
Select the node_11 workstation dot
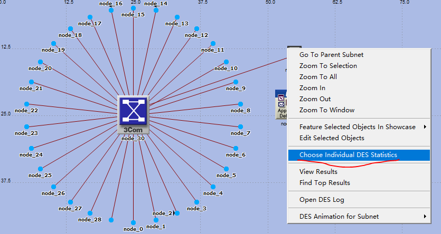213,44
